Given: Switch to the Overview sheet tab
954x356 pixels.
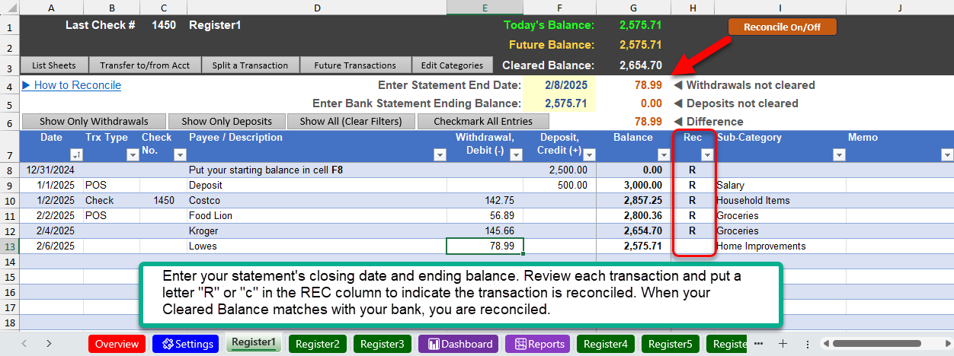Looking at the screenshot, I should 117,344.
